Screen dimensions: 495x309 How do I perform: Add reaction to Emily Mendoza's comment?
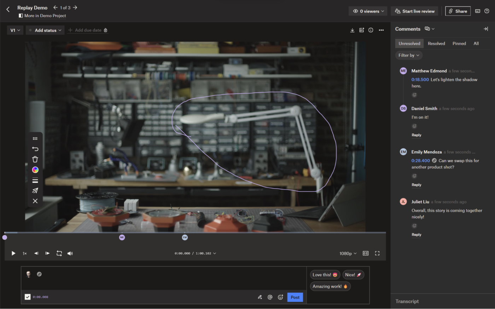(414, 176)
